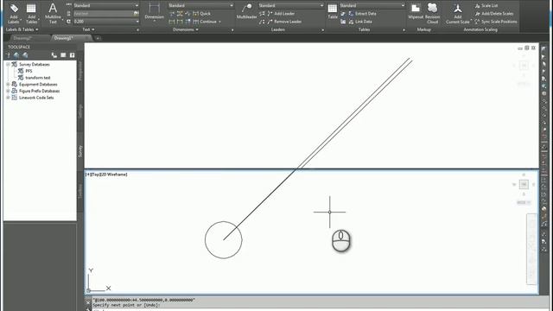Select the Multileader tool
The height and width of the screenshot is (311, 553).
pyautogui.click(x=246, y=11)
